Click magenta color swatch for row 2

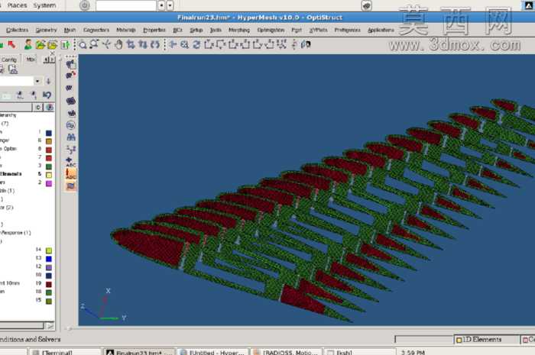49,183
